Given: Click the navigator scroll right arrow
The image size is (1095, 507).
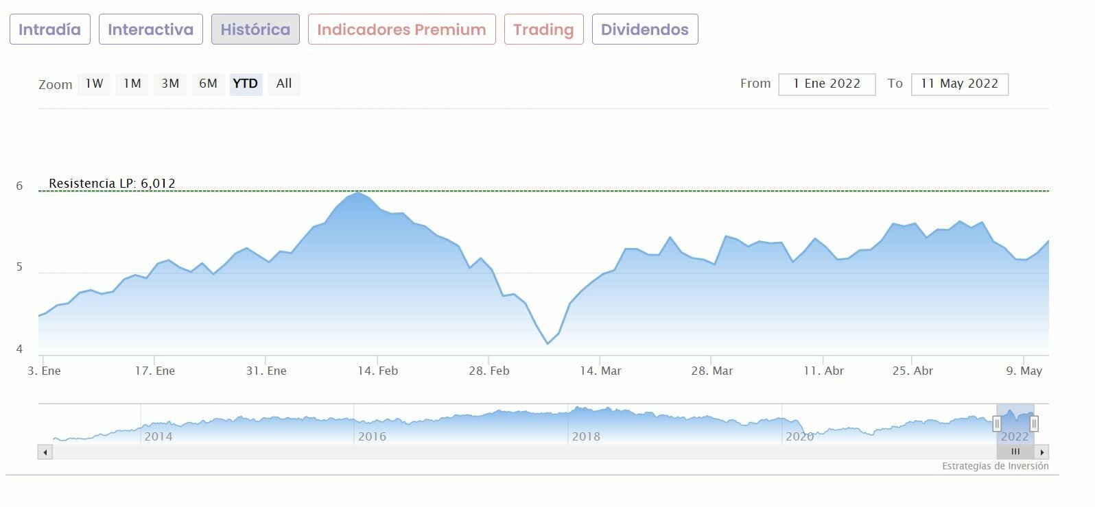Looking at the screenshot, I should pos(1042,452).
